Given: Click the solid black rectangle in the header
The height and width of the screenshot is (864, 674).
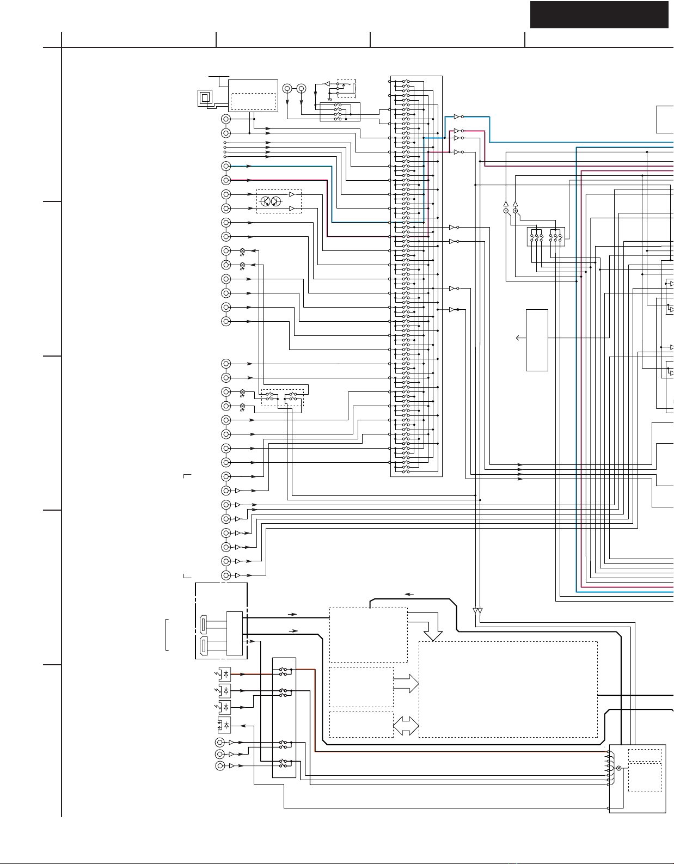Looking at the screenshot, I should pyautogui.click(x=599, y=15).
